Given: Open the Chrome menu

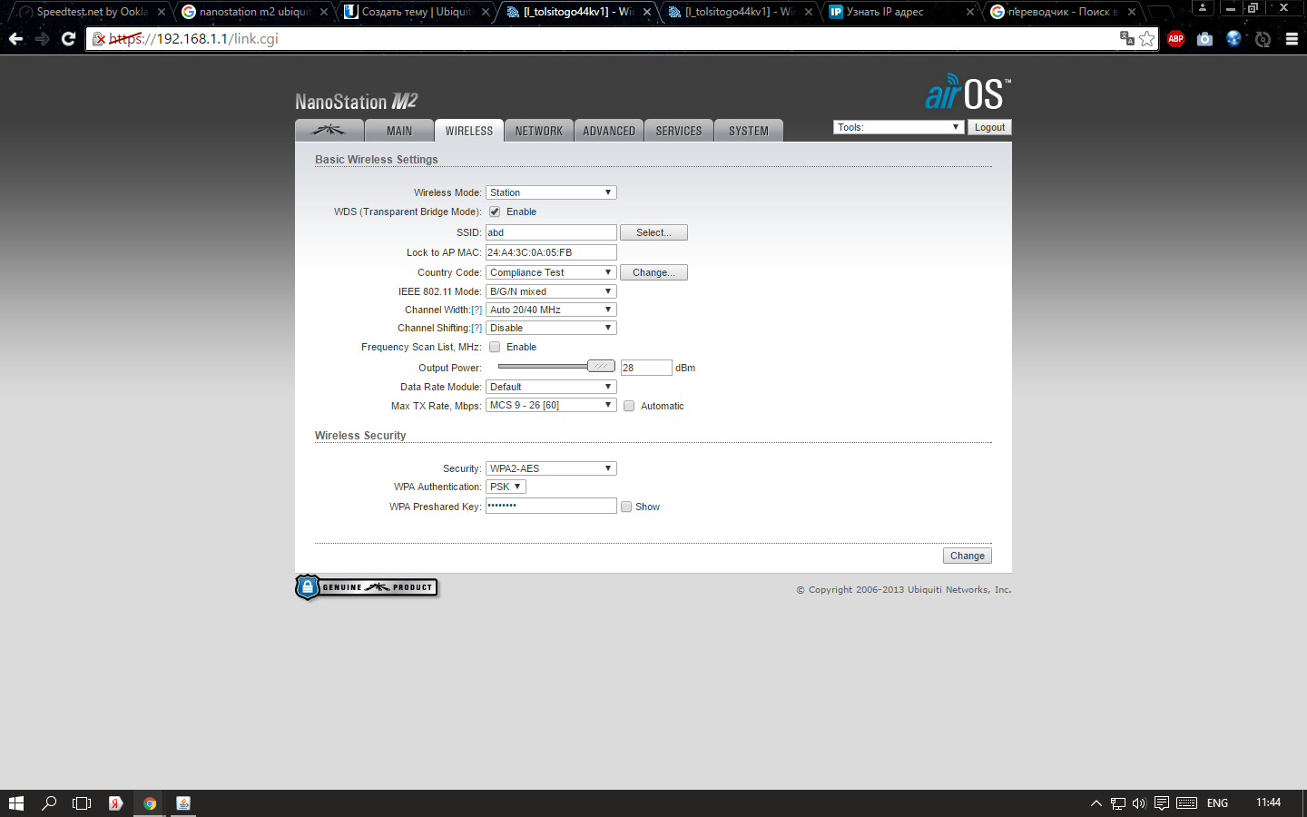Looking at the screenshot, I should [x=1292, y=39].
